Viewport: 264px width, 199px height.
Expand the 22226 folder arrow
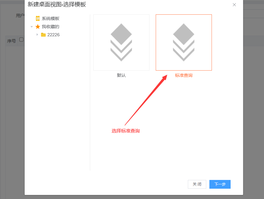37,35
